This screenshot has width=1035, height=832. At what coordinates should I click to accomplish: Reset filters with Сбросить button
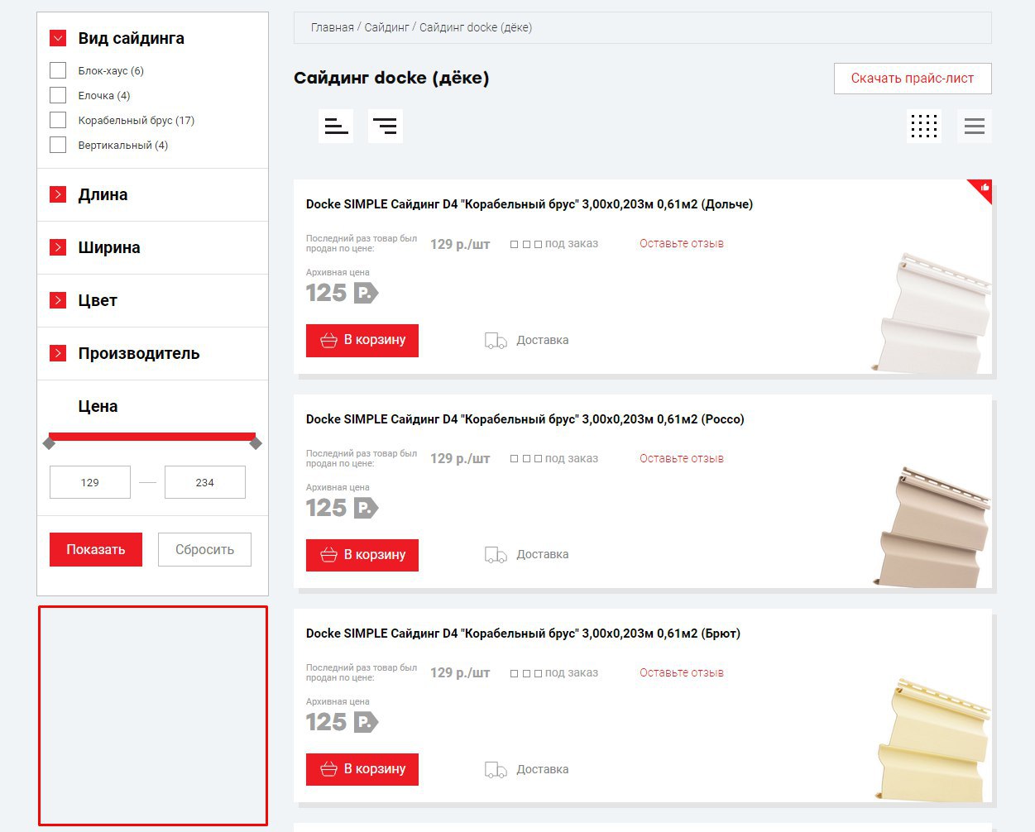[204, 549]
